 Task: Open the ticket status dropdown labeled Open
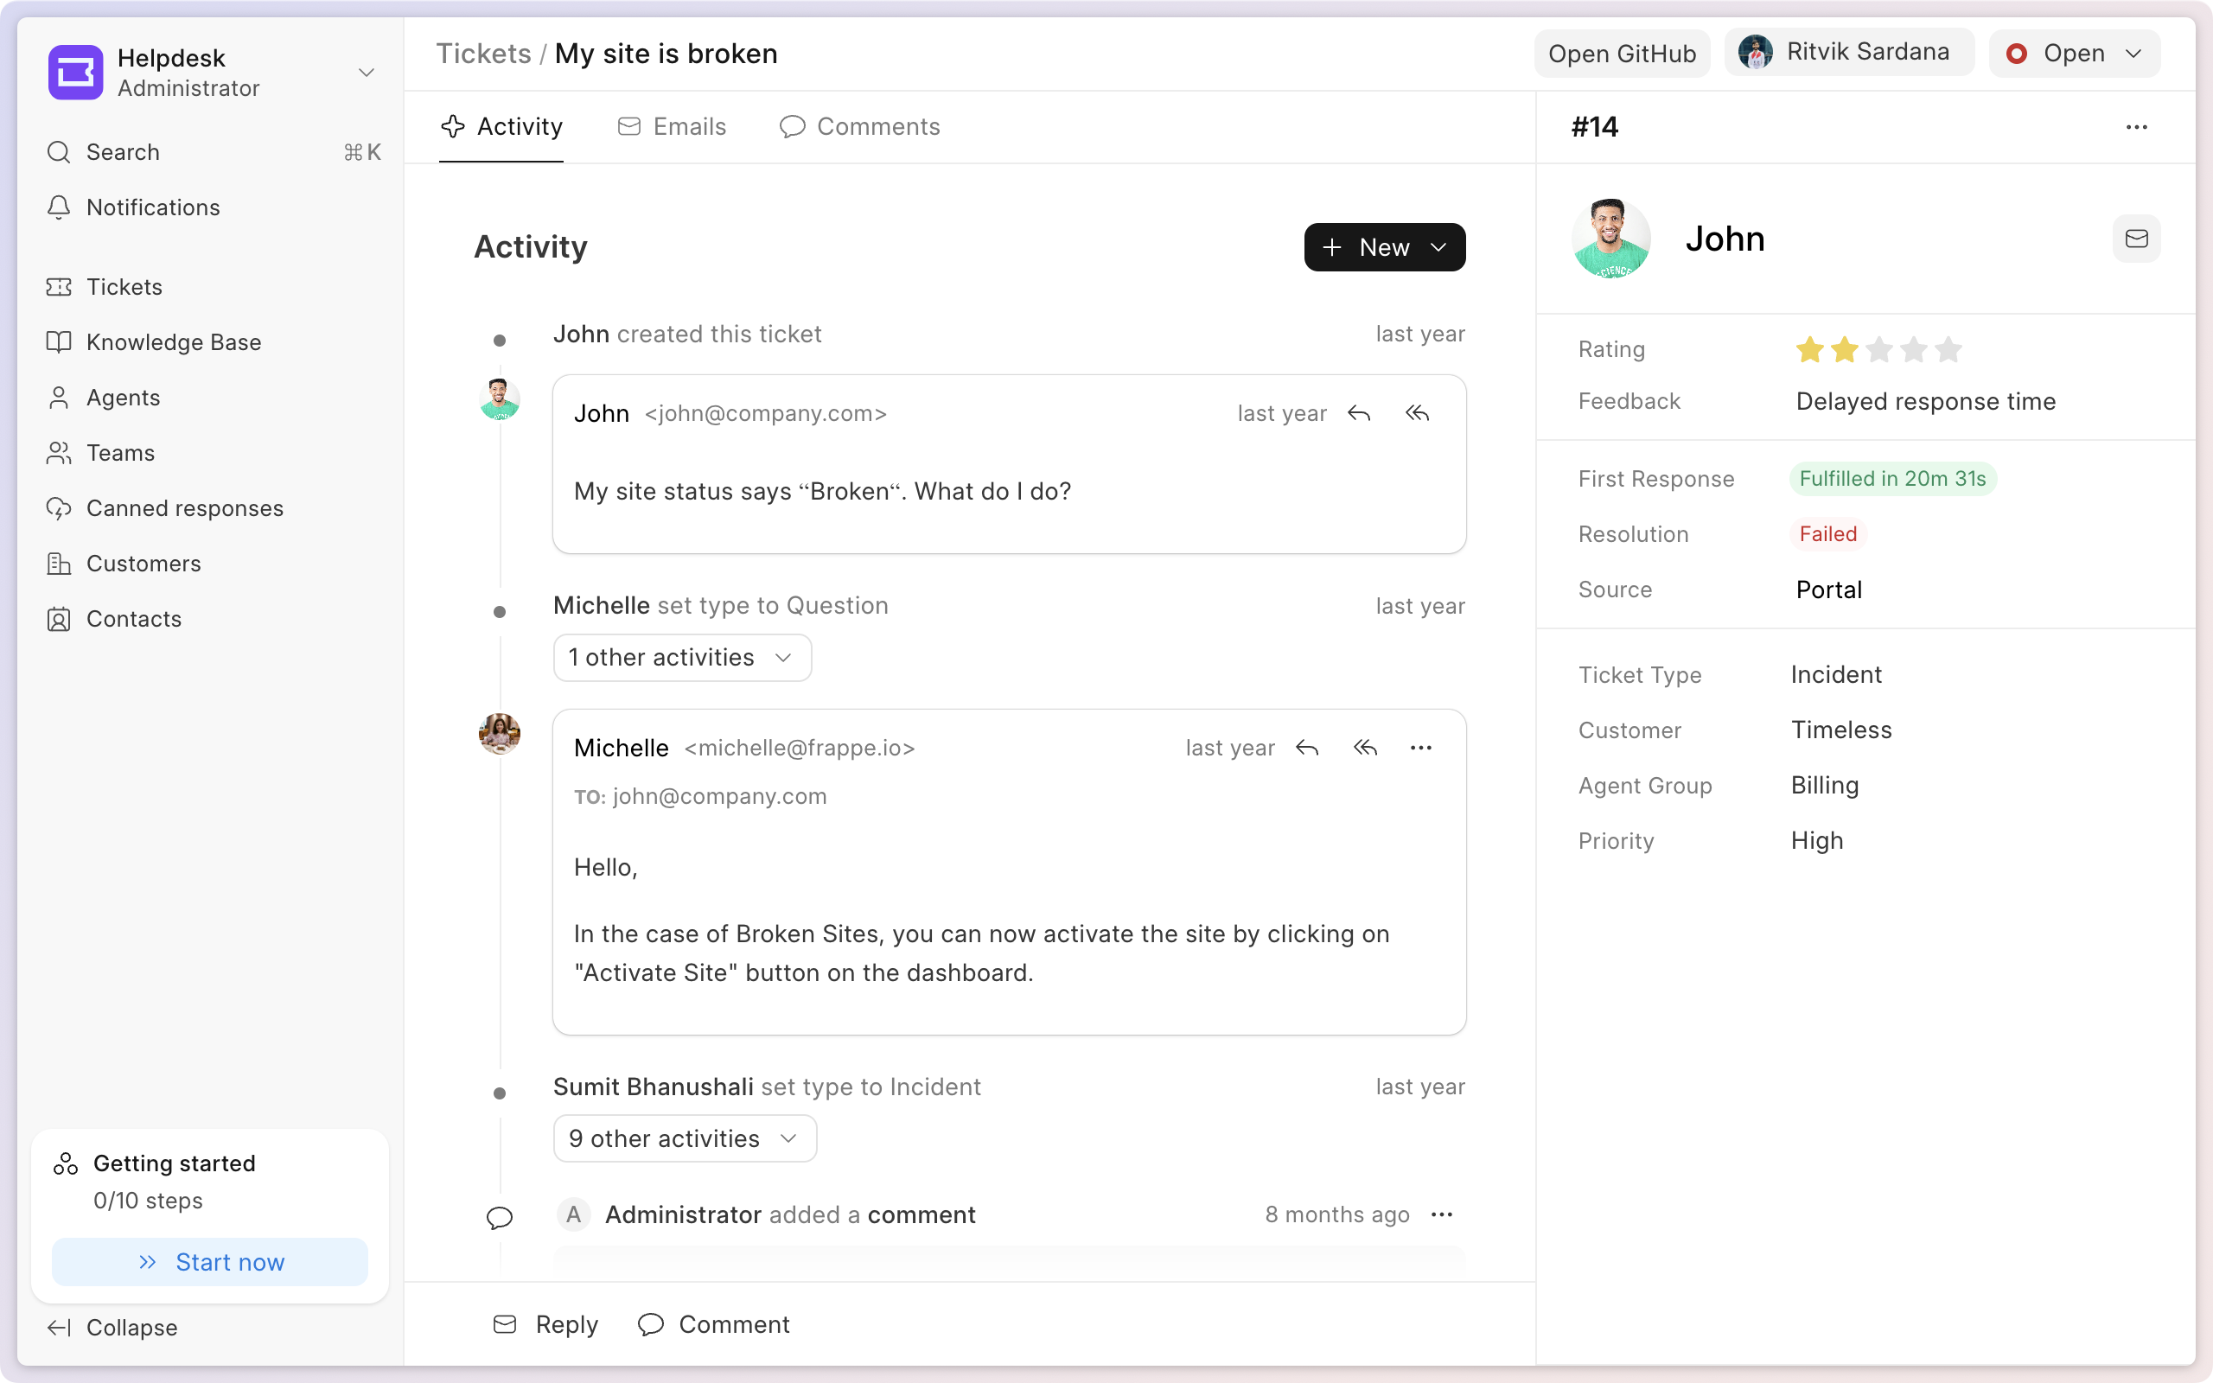(x=2074, y=53)
